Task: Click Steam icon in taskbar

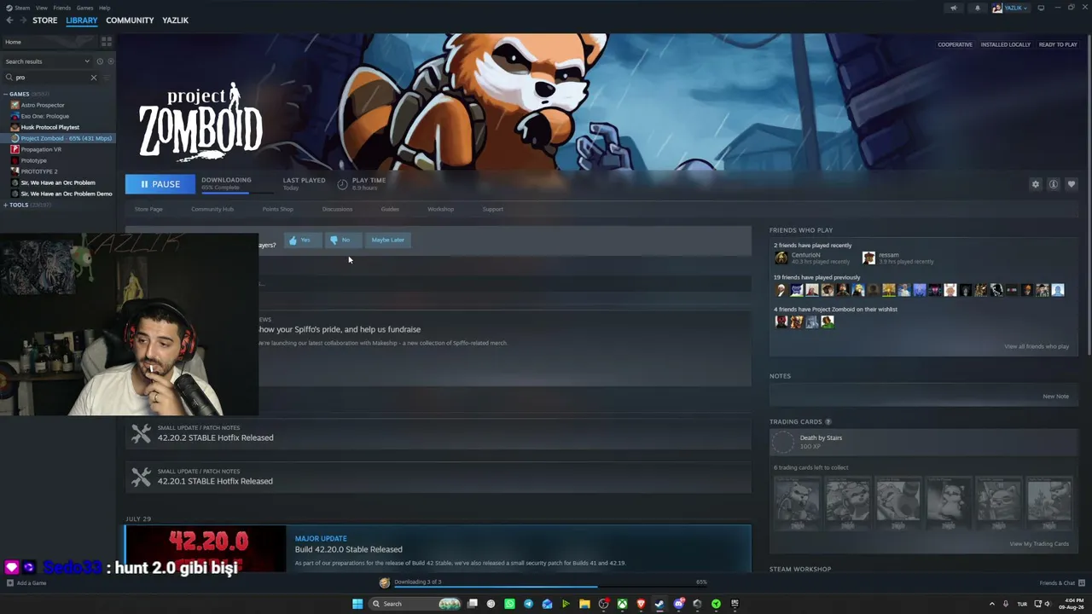Action: [659, 604]
